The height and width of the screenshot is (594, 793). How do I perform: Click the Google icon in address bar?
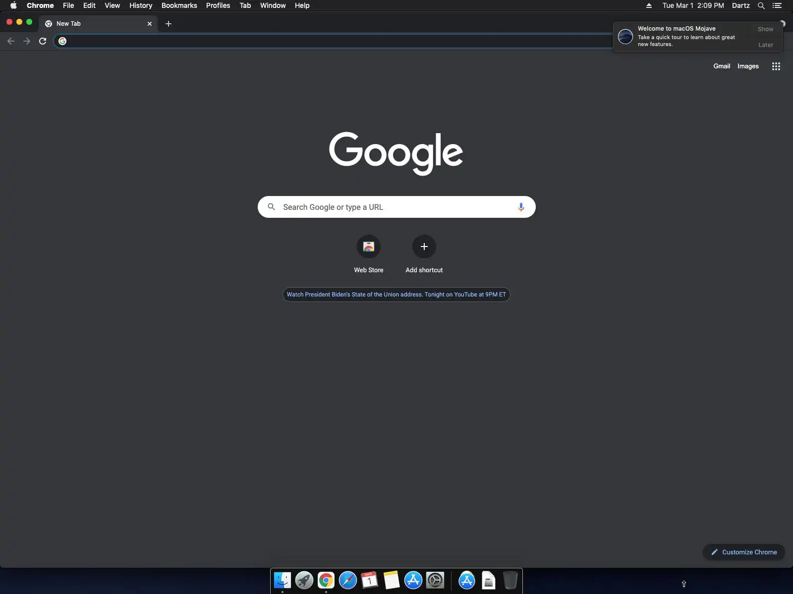62,41
